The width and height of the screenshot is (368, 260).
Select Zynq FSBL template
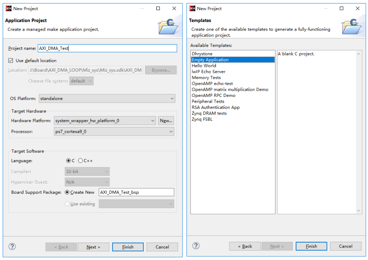click(x=202, y=119)
